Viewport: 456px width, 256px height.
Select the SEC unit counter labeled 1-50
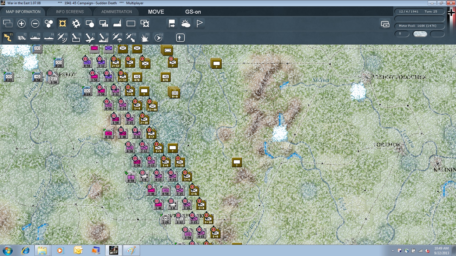pyautogui.click(x=54, y=79)
